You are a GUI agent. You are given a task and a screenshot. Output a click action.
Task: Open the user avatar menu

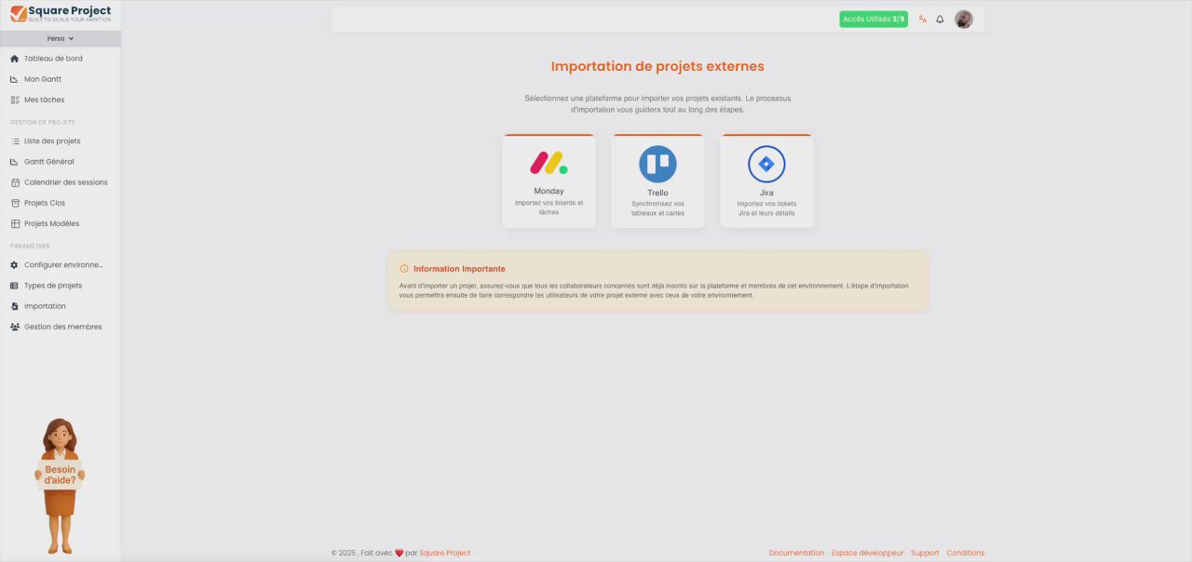click(964, 19)
